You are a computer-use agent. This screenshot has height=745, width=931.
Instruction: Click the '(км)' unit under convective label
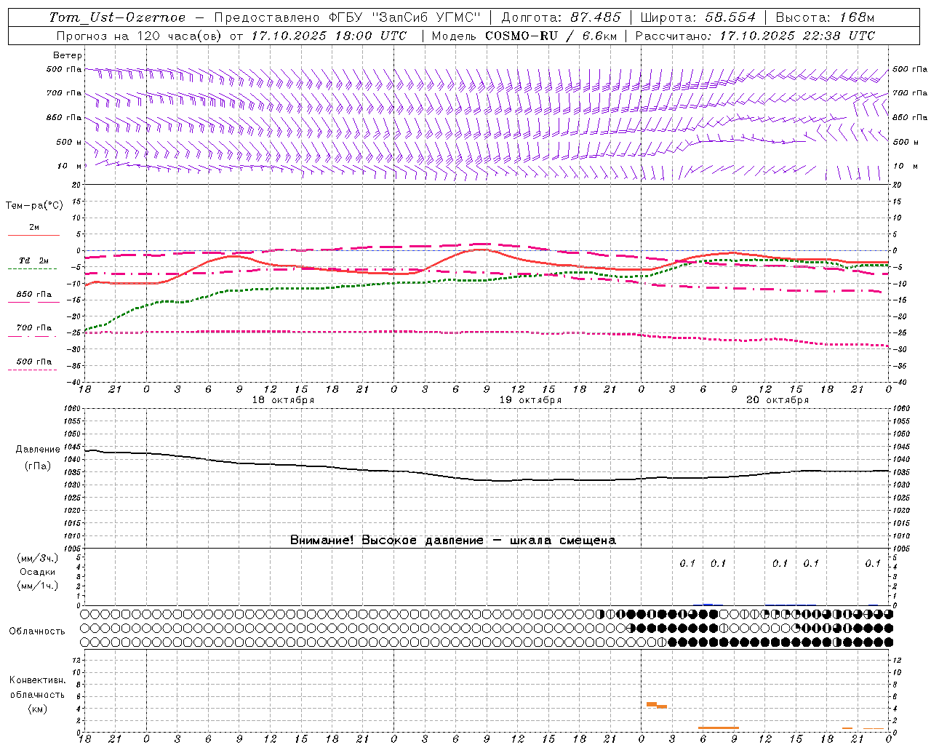[x=37, y=709]
